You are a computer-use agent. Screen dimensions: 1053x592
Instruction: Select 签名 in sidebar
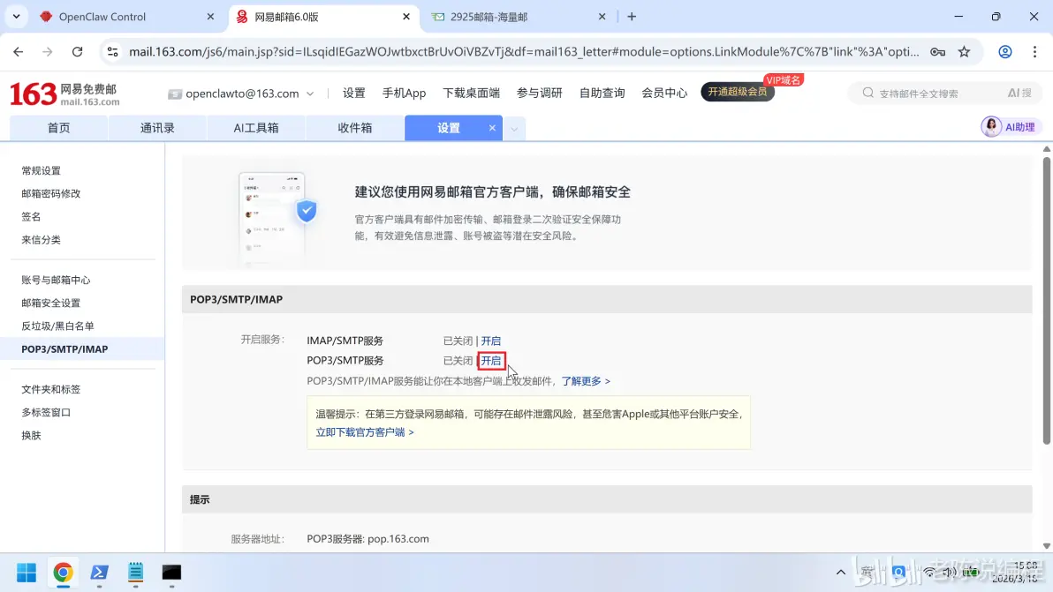point(31,216)
